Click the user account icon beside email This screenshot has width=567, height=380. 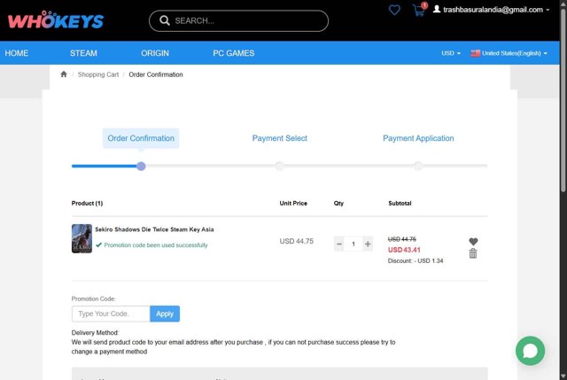437,9
